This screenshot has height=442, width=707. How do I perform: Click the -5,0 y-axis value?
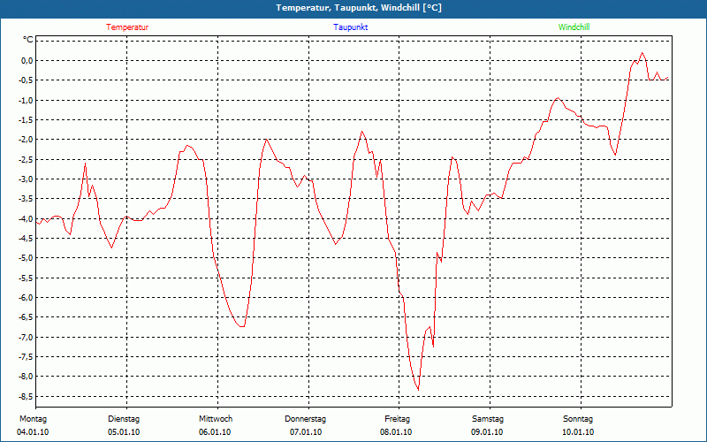(26, 258)
